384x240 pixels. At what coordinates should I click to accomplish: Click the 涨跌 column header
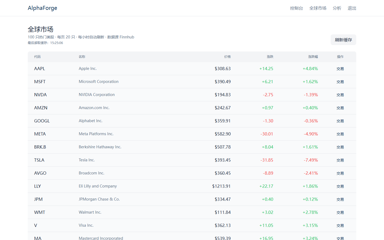(270, 57)
